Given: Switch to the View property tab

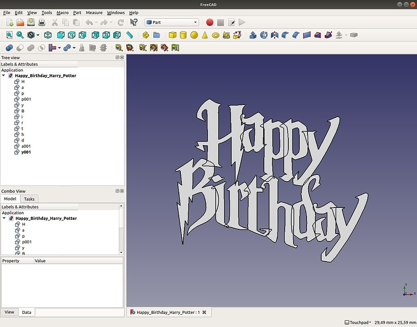Looking at the screenshot, I should pos(9,312).
